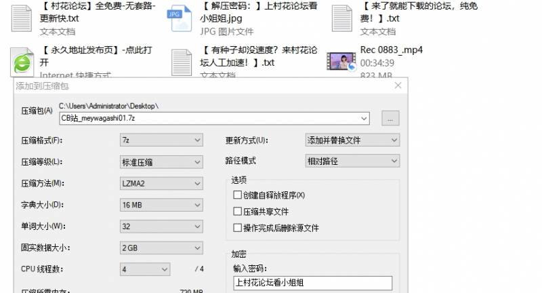Image resolution: width=542 pixels, height=293 pixels.
Task: Select the 来了就能下载的论坛 text file icon
Action: point(343,18)
